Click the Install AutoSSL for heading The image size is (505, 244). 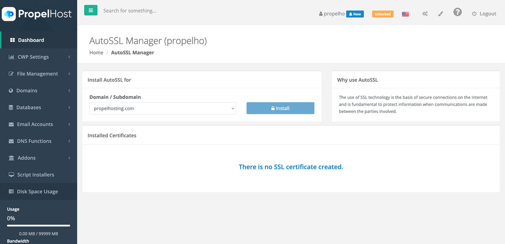click(x=109, y=80)
